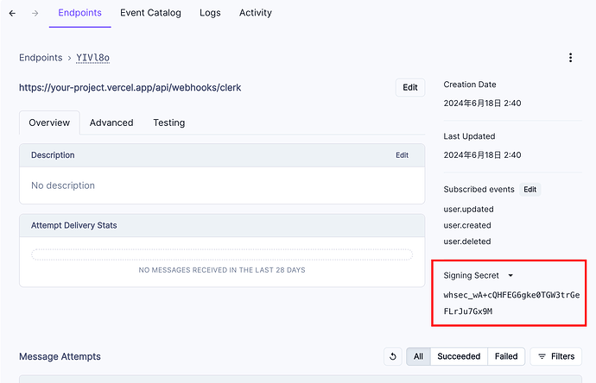Click the no messages received notice
Screen dimensions: 596x383
click(x=222, y=270)
